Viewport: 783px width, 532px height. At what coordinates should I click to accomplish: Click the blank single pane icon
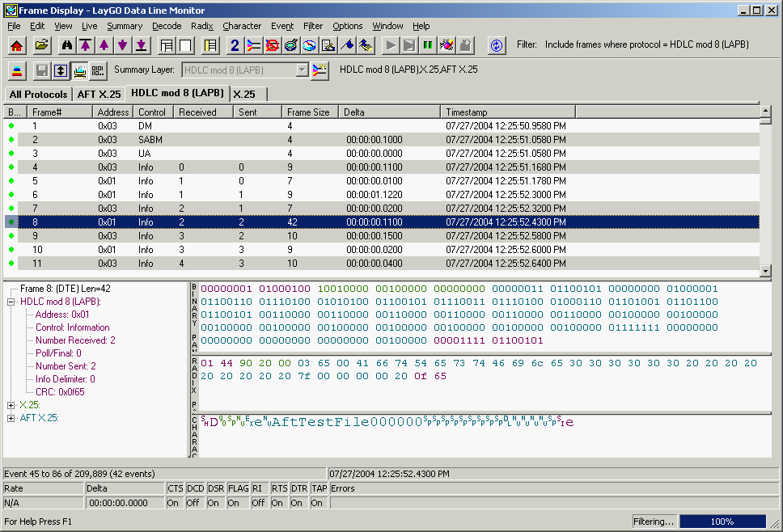pos(185,45)
